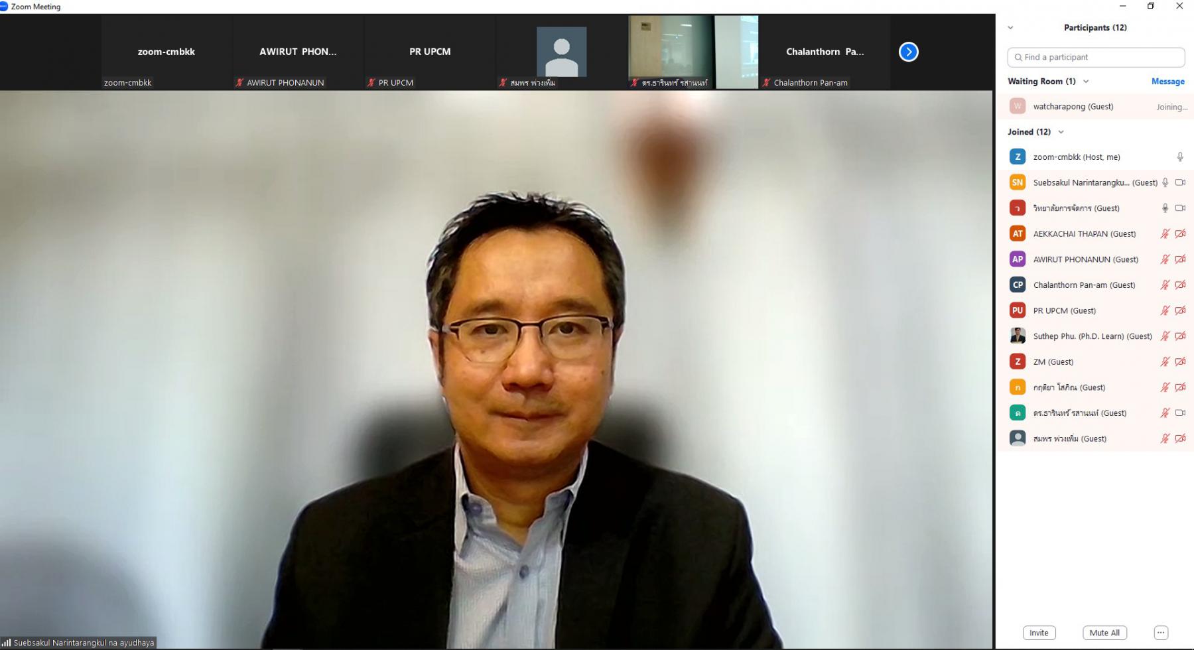The height and width of the screenshot is (650, 1194).
Task: Select ดร.ธารินทร์ รสานนท์ video thumbnail
Action: (x=693, y=52)
